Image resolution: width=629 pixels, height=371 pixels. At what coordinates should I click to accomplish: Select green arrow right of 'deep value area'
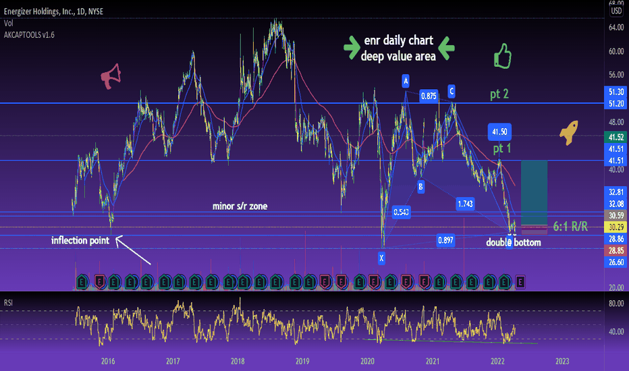coord(446,48)
